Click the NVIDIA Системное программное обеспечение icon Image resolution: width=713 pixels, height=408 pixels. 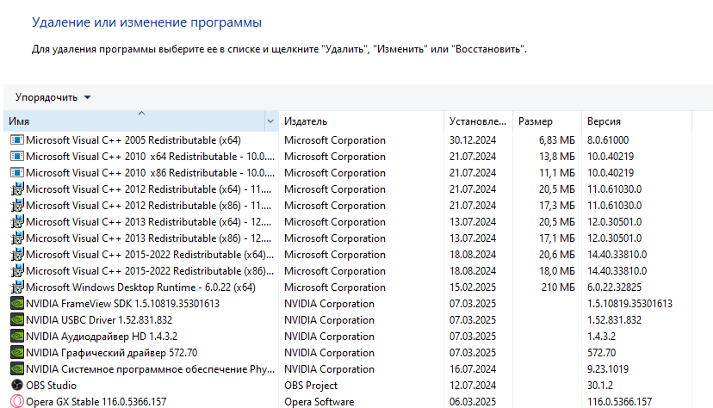(x=17, y=369)
